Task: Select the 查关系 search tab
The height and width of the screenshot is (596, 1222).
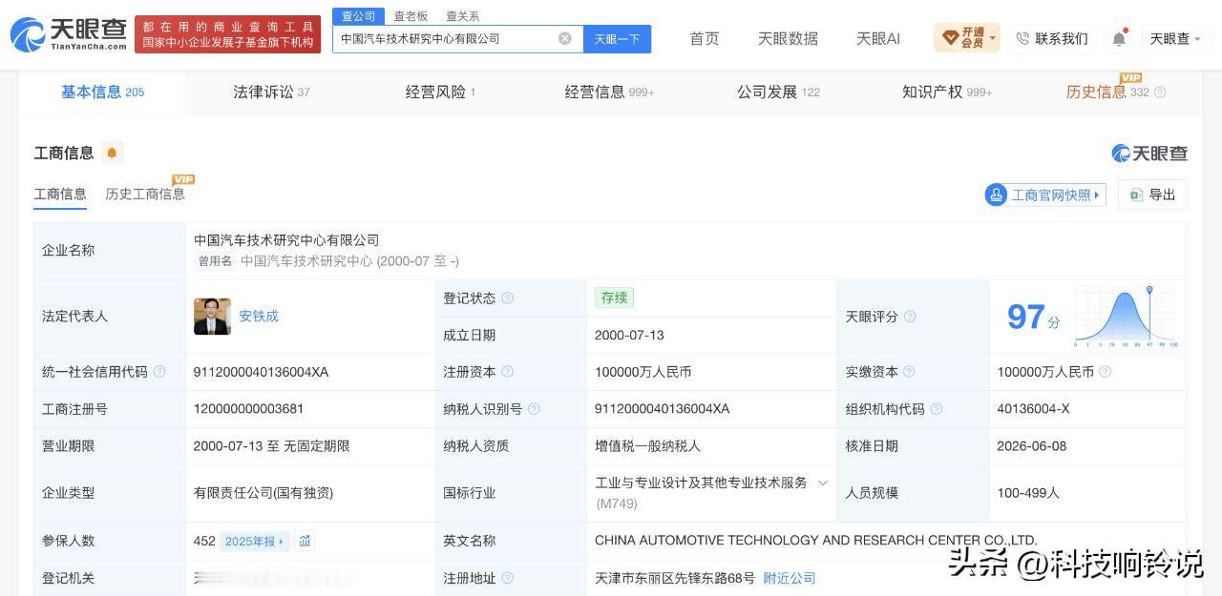Action: (463, 16)
